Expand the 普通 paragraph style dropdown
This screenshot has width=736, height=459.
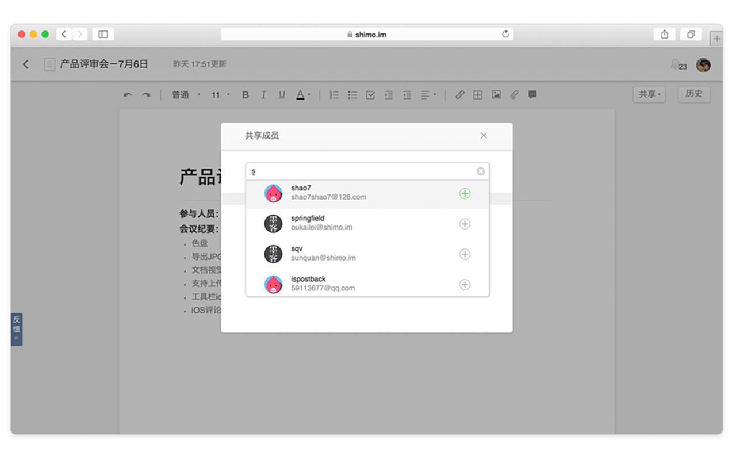tap(186, 95)
